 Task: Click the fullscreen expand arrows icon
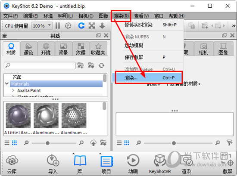[x=92, y=26]
